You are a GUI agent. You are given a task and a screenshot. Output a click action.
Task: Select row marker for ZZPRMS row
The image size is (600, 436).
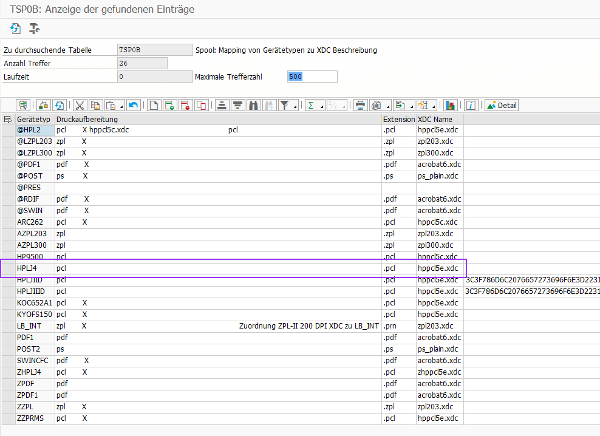[x=8, y=418]
